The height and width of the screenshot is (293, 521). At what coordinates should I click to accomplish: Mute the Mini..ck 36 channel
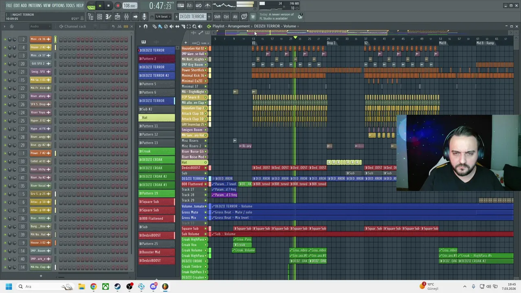click(5, 39)
